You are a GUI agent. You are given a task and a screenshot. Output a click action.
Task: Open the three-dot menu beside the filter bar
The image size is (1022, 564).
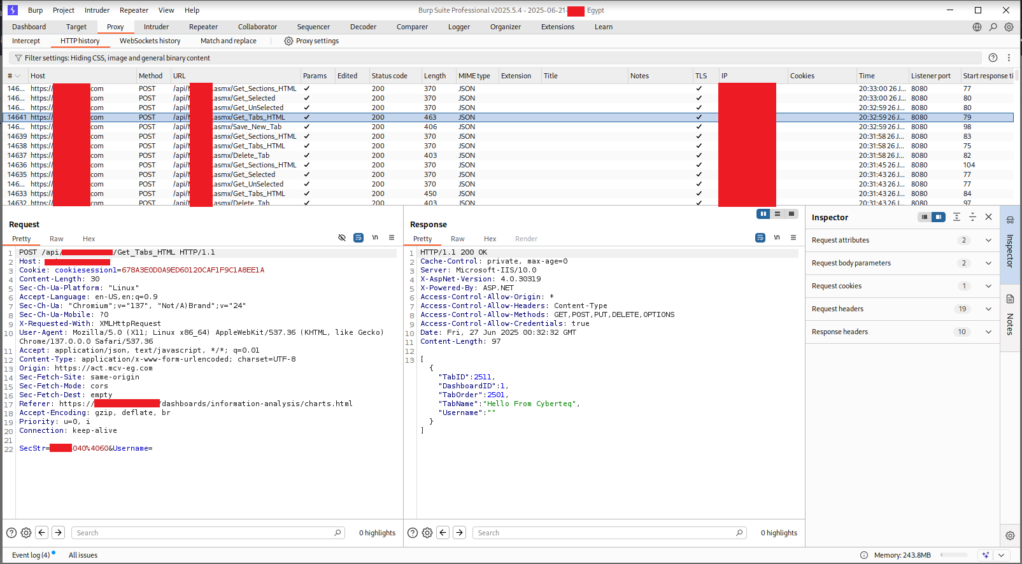point(1009,58)
